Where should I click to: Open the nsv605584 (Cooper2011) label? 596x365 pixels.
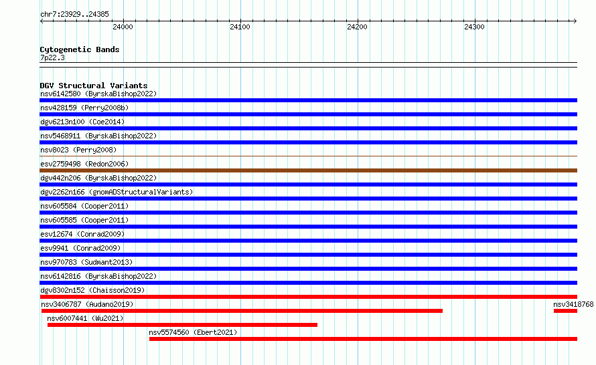coord(84,206)
